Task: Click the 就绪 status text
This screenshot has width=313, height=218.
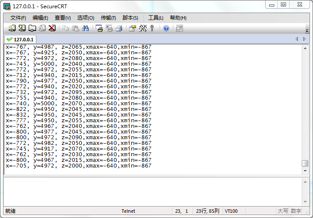Action: point(10,211)
